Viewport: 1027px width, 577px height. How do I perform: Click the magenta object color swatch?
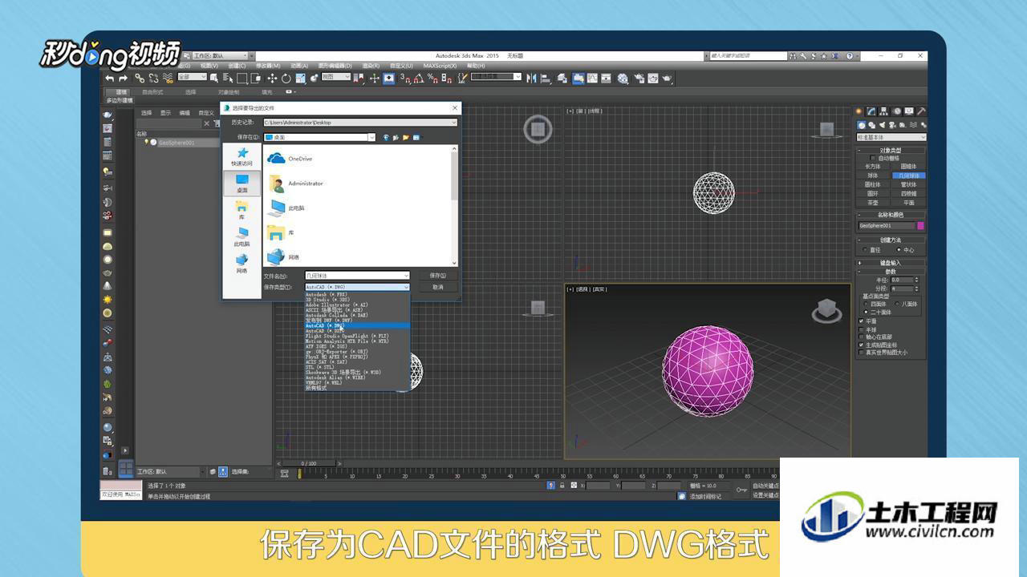[x=920, y=226]
